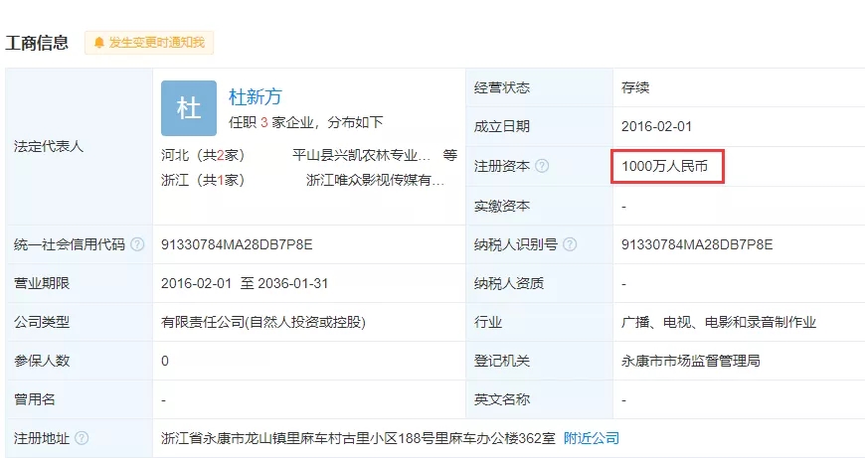The image size is (865, 458).
Task: Open 平山县兴凯农林专业 company link
Action: 361,155
